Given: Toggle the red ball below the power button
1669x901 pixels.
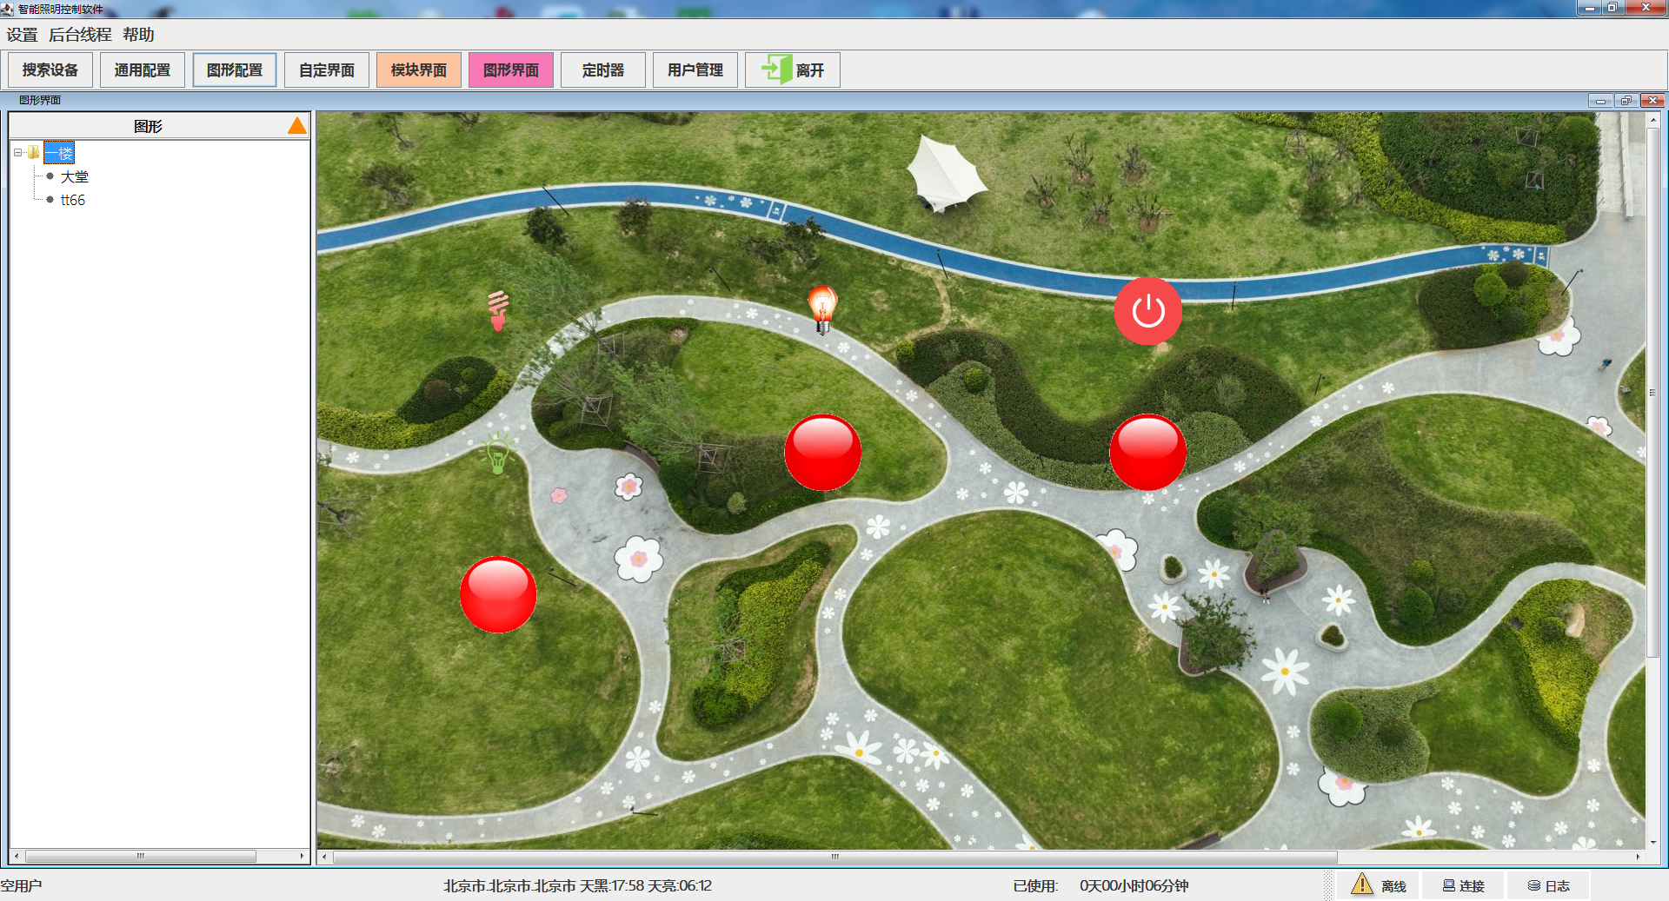Looking at the screenshot, I should click(1147, 453).
